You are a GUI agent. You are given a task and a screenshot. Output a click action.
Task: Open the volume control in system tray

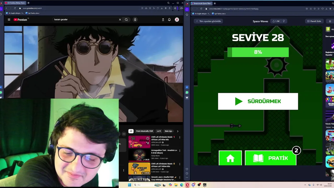pos(321,185)
